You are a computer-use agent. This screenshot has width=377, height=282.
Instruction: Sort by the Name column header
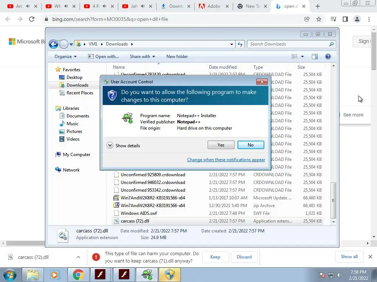point(159,67)
